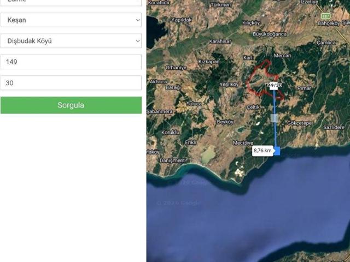Click the E87 highway shield on map
Screen dimensions: 350x262
click(326, 16)
